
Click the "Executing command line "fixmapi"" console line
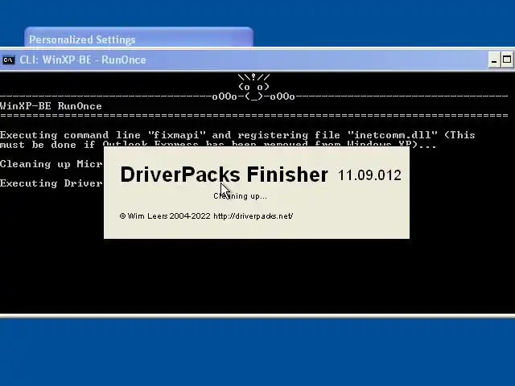point(237,135)
